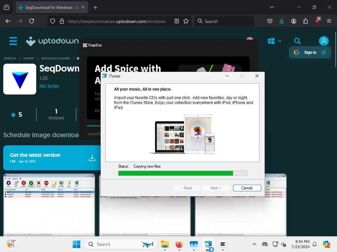Open the Uptodown user account icon
Viewport: 337px width, 252px height.
point(324,41)
